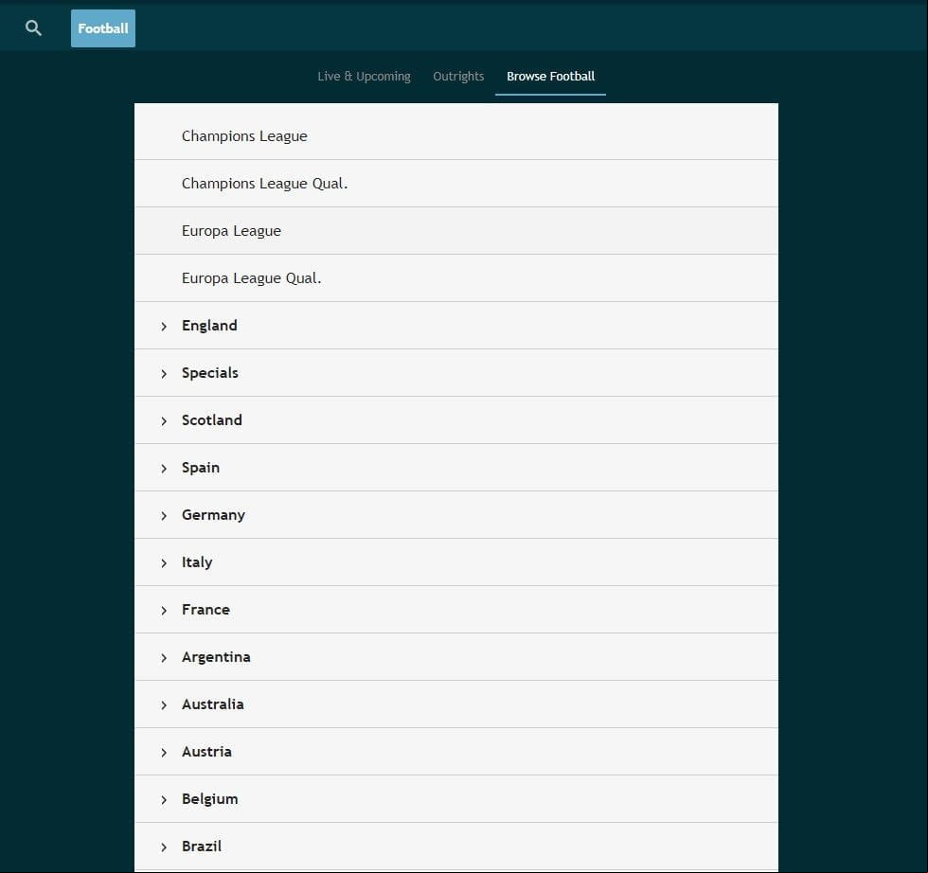Select the Australia label text
Screen dimensions: 928x873
point(213,704)
